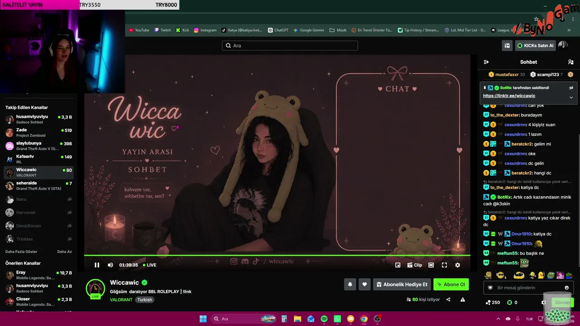Select the Turkish language tag
Image resolution: width=580 pixels, height=326 pixels.
145,300
